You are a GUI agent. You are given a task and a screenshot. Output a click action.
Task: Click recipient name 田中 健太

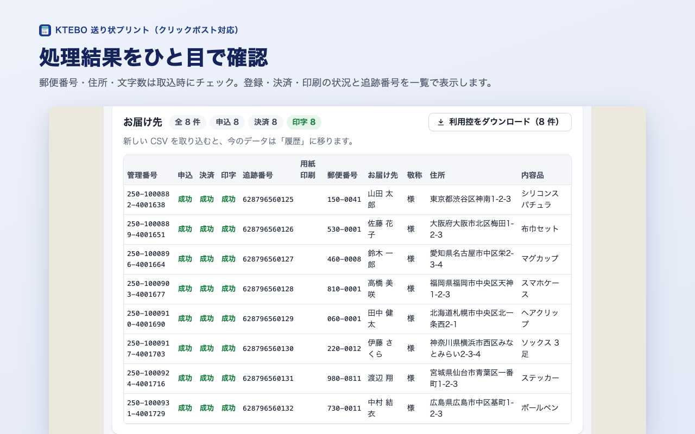click(x=381, y=318)
